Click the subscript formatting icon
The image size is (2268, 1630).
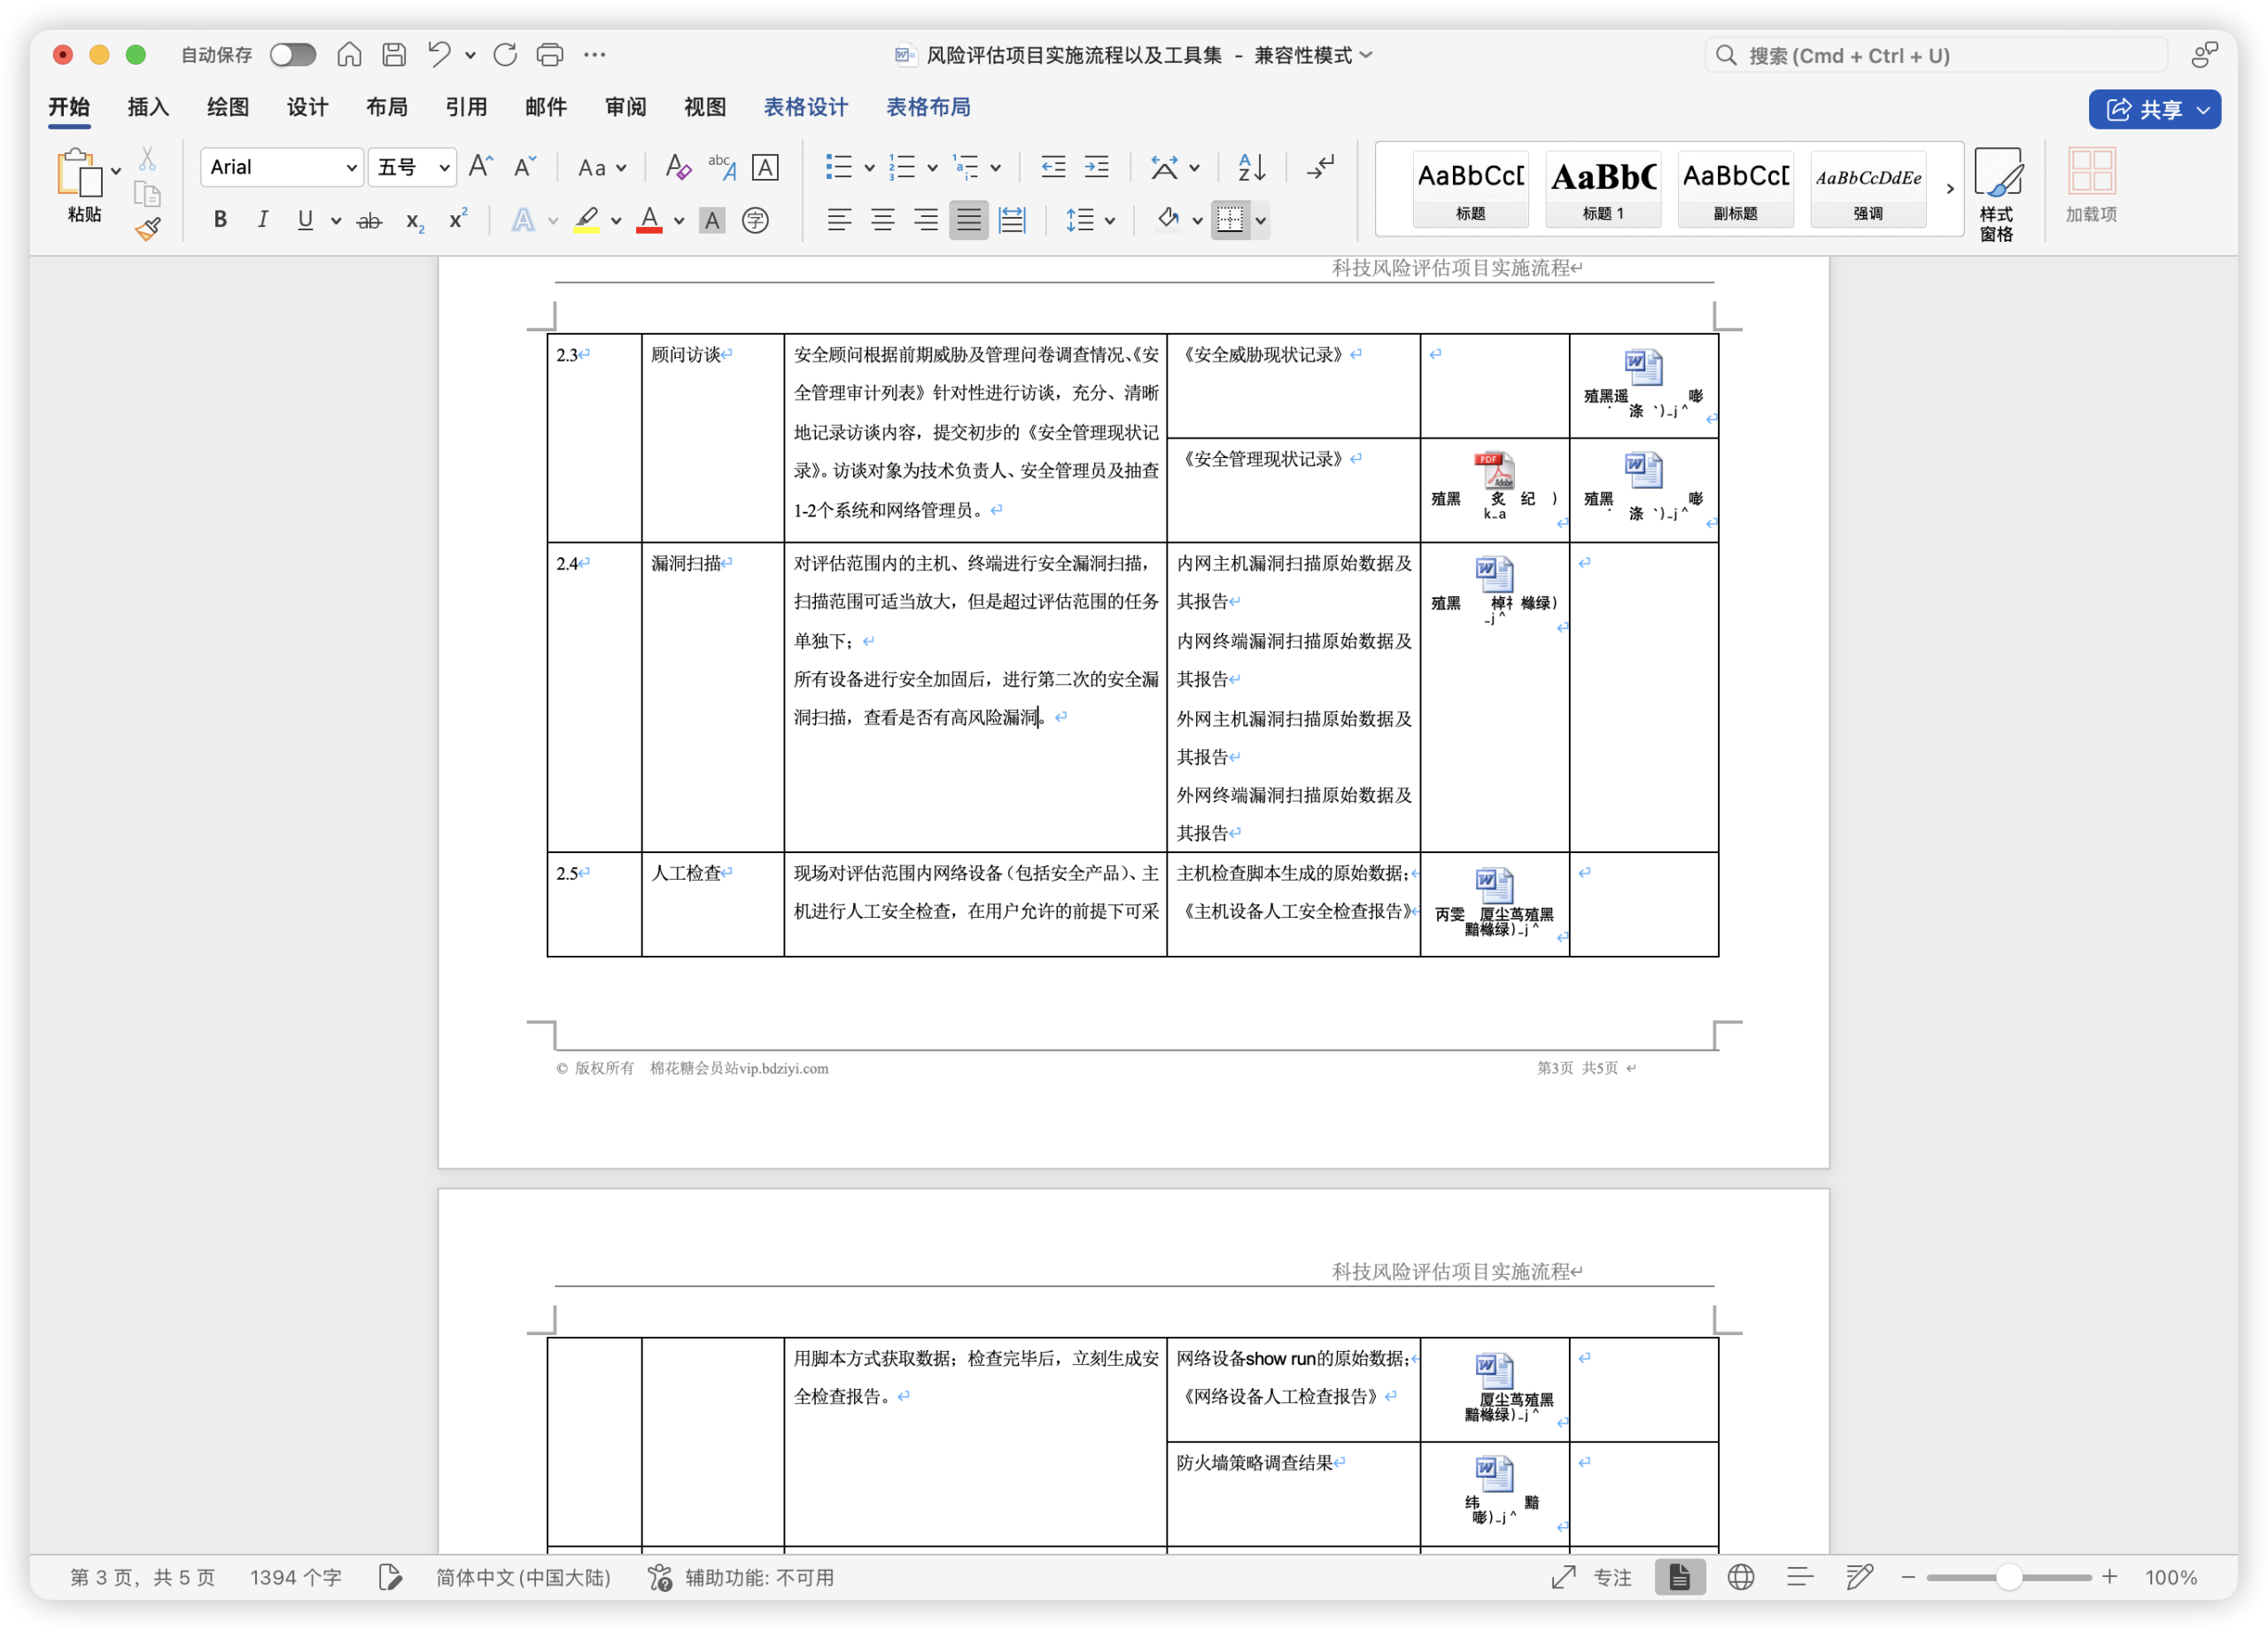(414, 221)
